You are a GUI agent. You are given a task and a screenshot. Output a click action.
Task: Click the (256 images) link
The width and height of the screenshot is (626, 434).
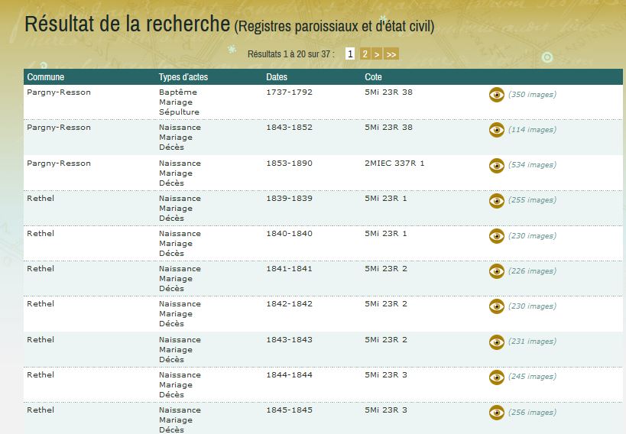pyautogui.click(x=532, y=413)
